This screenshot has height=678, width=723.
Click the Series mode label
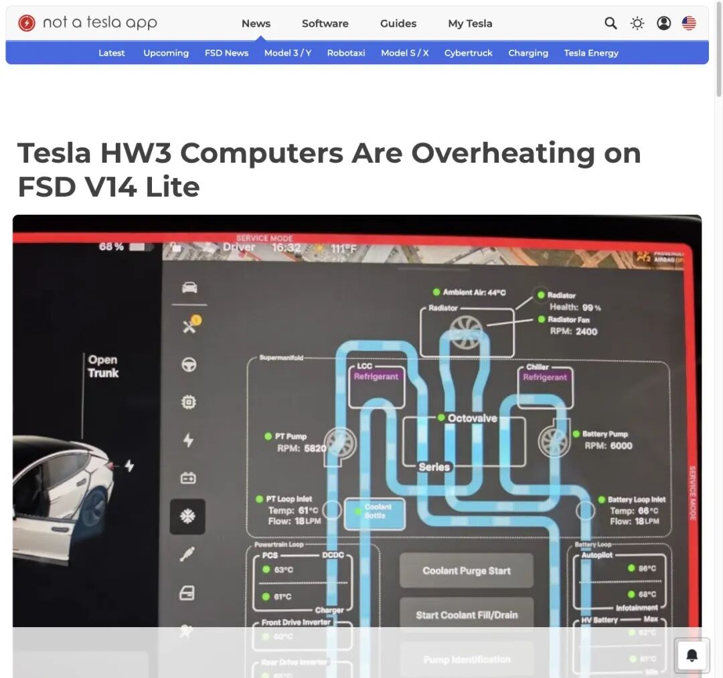pyautogui.click(x=434, y=467)
